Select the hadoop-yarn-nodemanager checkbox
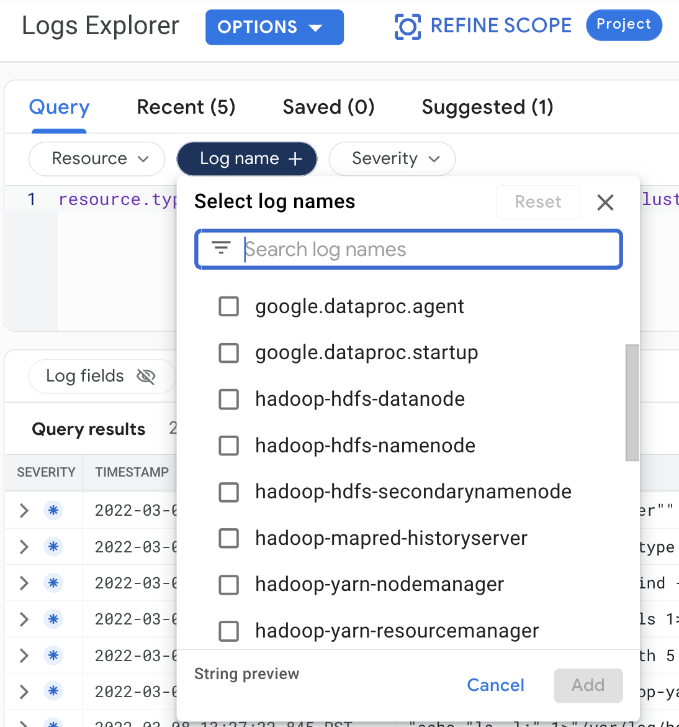 [x=229, y=585]
